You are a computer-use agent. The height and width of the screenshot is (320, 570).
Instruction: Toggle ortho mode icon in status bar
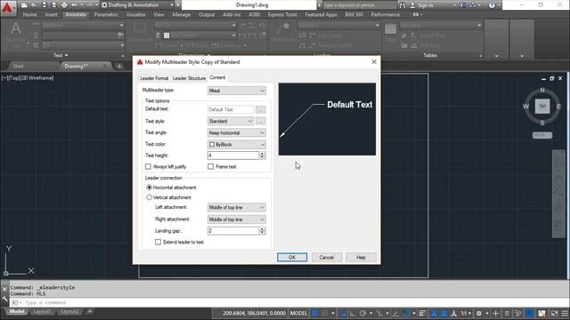tap(353, 313)
